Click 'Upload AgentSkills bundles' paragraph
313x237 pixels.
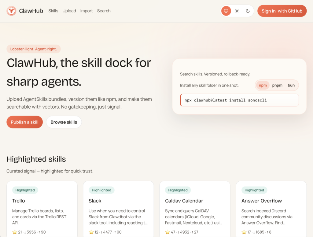(x=79, y=103)
